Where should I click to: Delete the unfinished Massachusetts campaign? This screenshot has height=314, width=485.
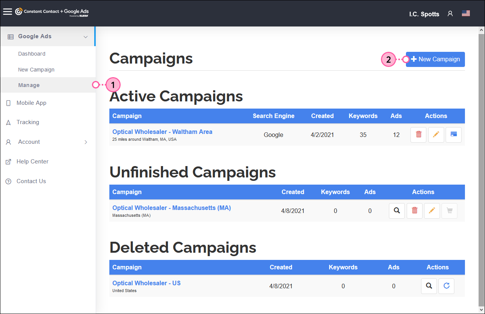[x=414, y=211]
